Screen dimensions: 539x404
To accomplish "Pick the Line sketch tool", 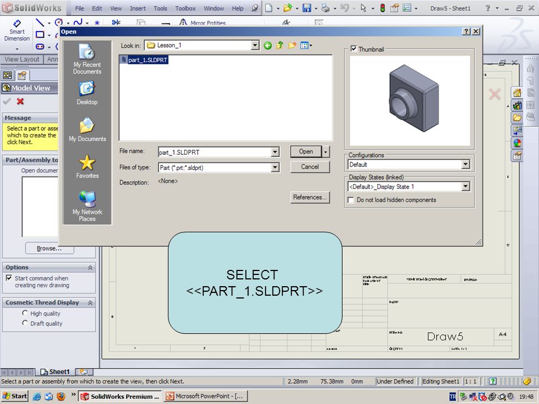I will (x=40, y=22).
